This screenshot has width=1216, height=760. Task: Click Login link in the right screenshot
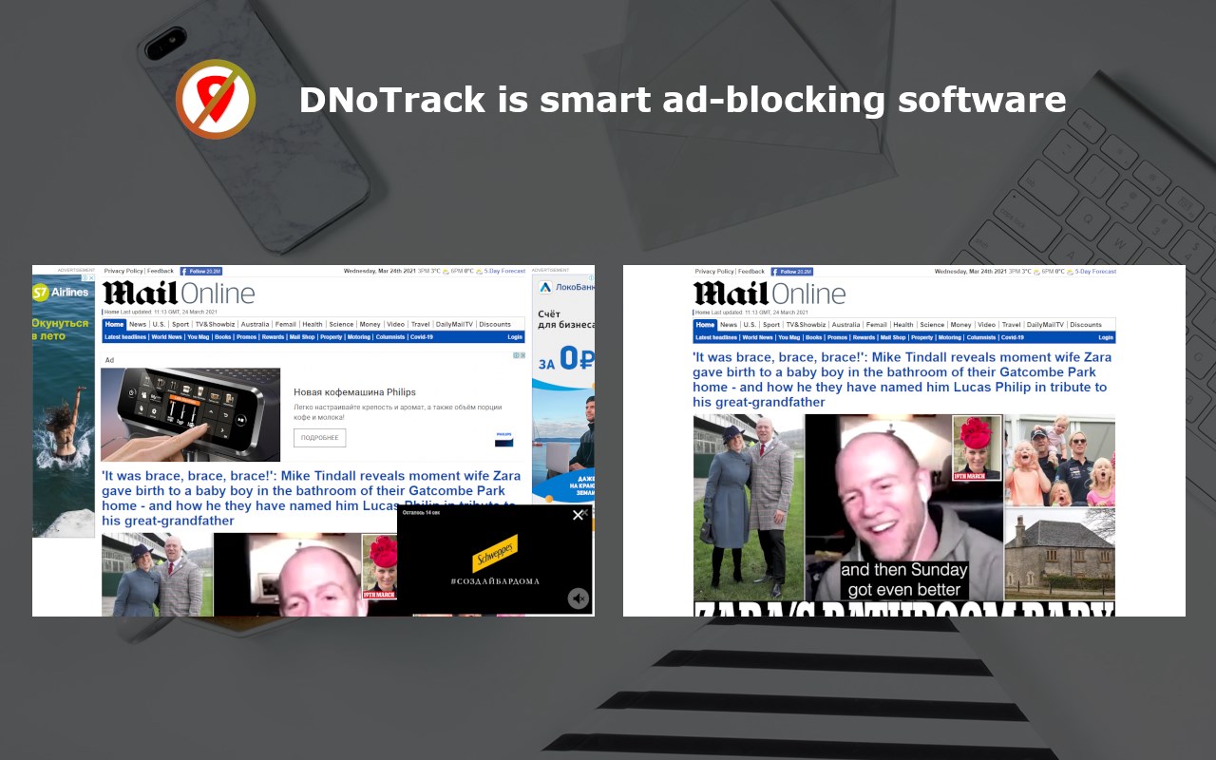pyautogui.click(x=1106, y=337)
